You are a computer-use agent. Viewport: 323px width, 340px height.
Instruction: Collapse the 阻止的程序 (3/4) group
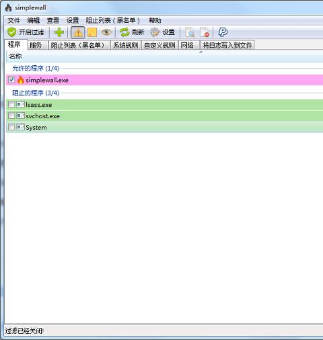(x=36, y=93)
